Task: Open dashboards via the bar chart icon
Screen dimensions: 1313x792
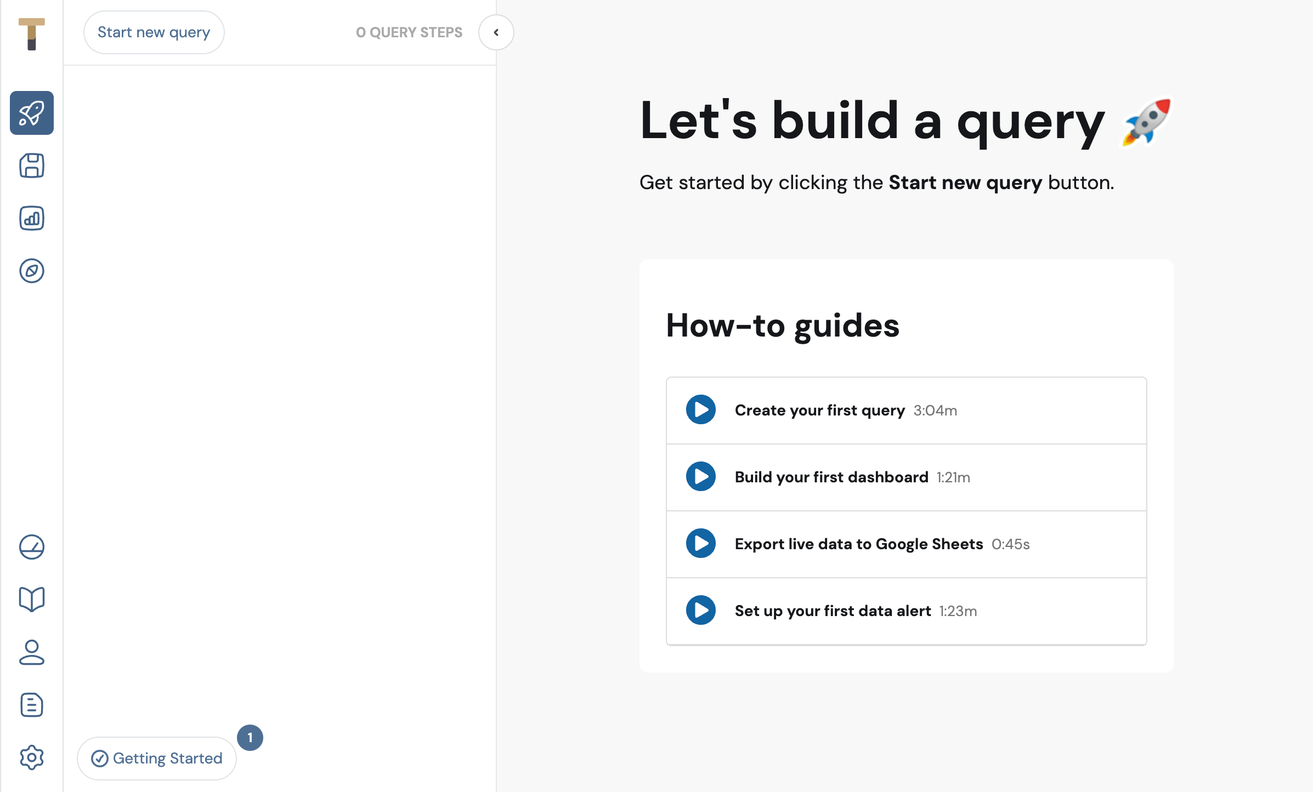Action: point(31,218)
